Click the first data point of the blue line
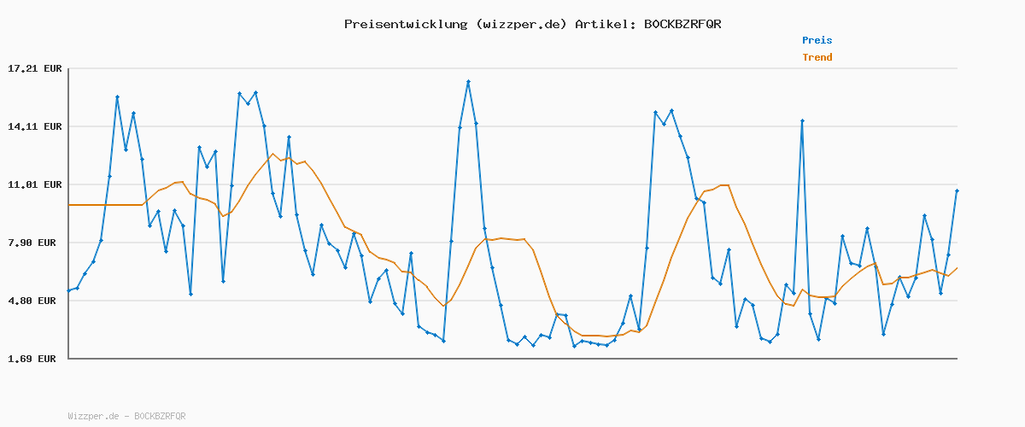1025x427 pixels. point(69,291)
